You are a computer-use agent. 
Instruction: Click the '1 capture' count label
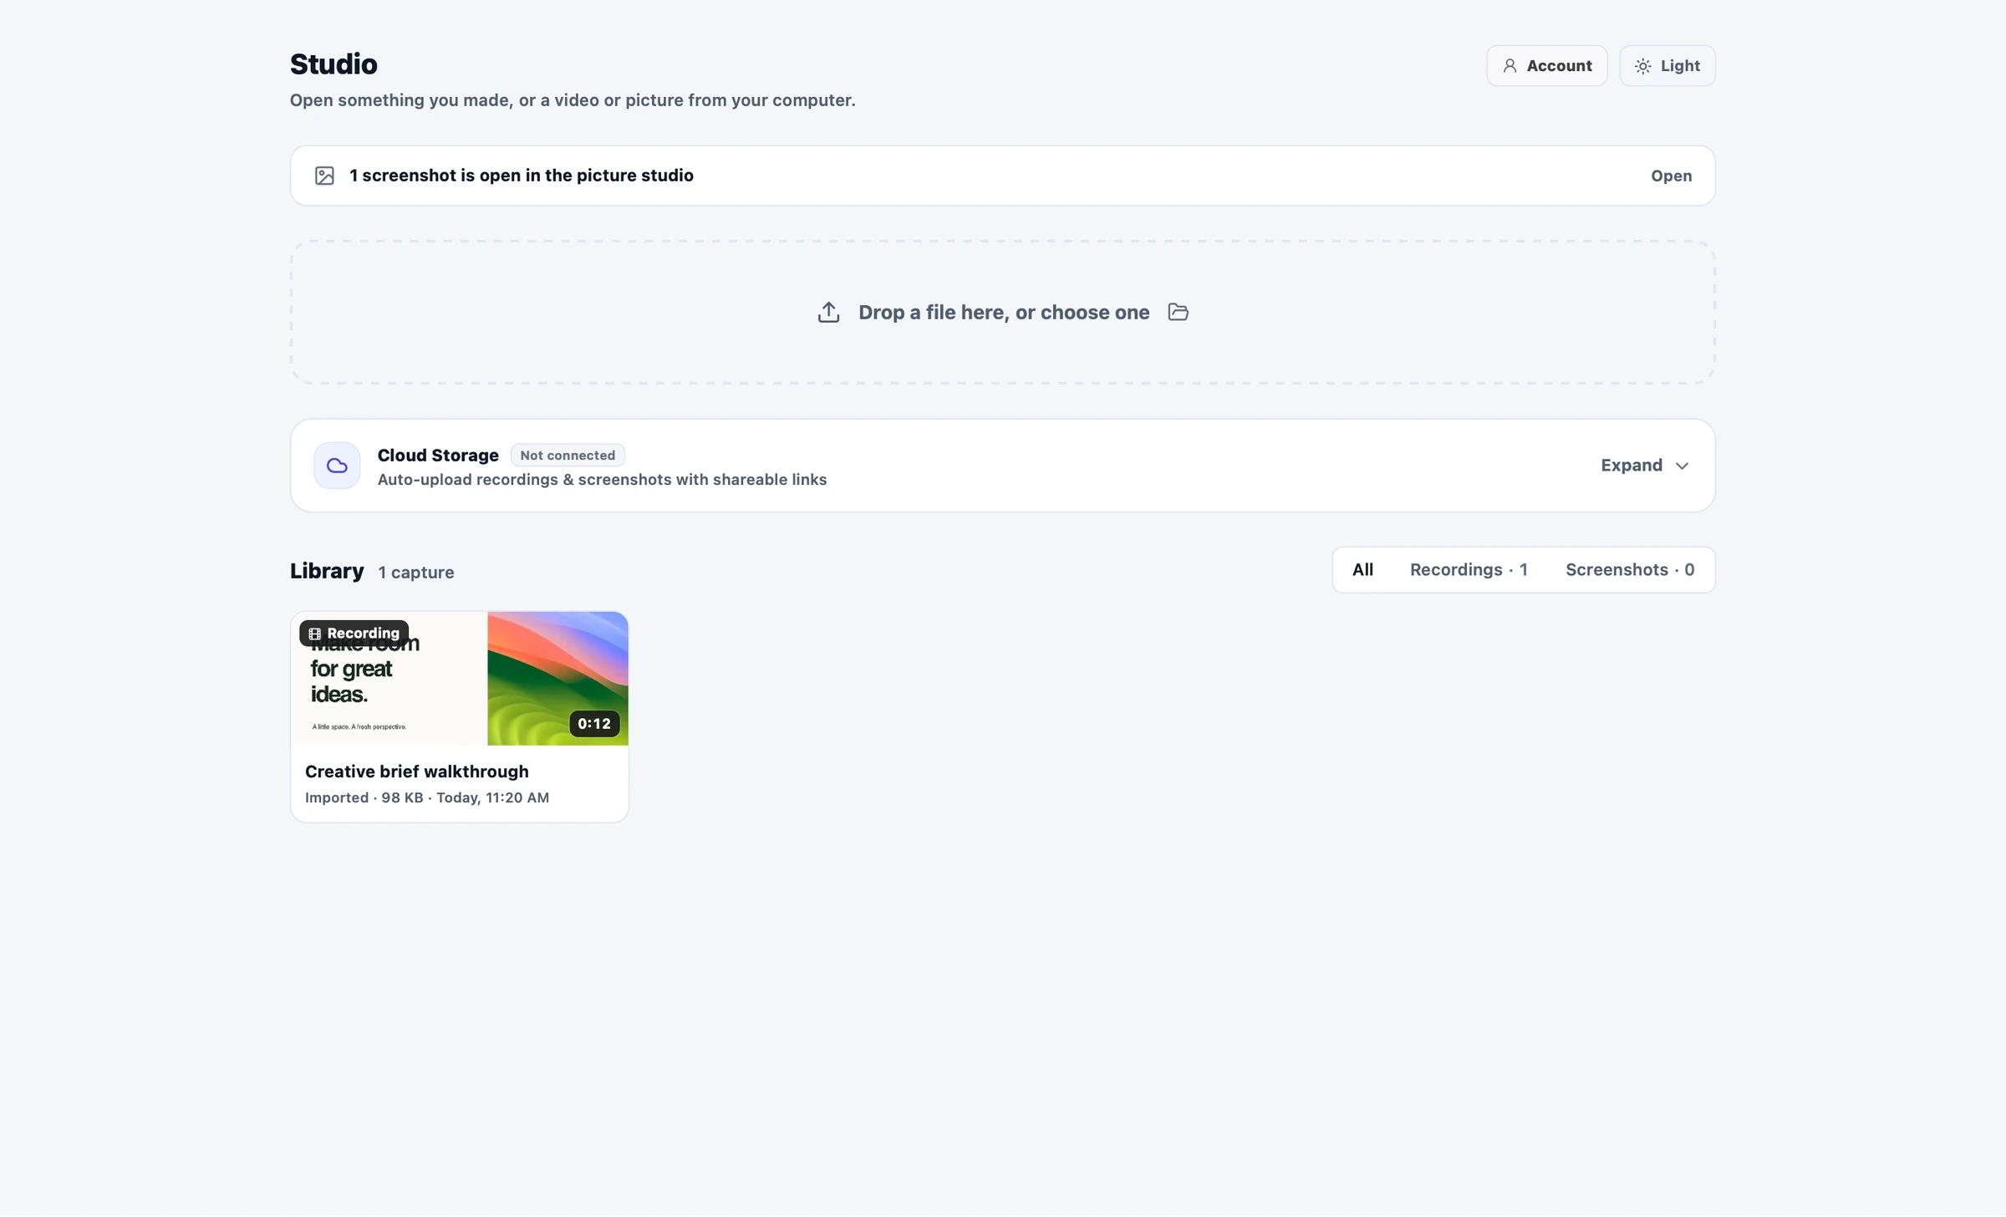click(x=416, y=573)
